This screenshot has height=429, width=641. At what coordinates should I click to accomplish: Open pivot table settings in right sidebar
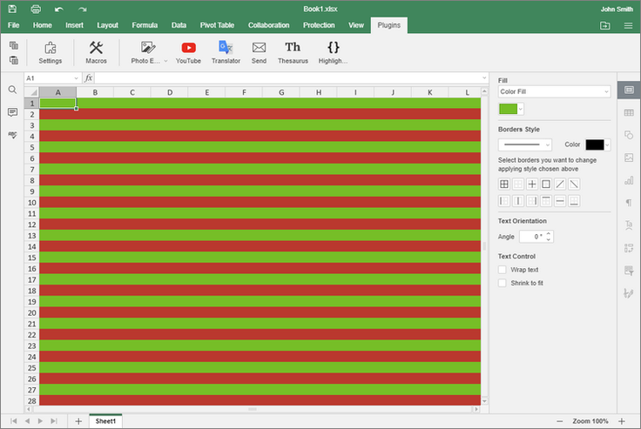point(629,248)
